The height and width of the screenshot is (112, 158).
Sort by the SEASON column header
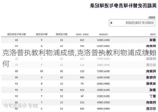tap(103, 34)
